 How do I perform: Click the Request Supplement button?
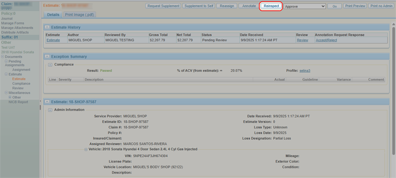coord(163,6)
